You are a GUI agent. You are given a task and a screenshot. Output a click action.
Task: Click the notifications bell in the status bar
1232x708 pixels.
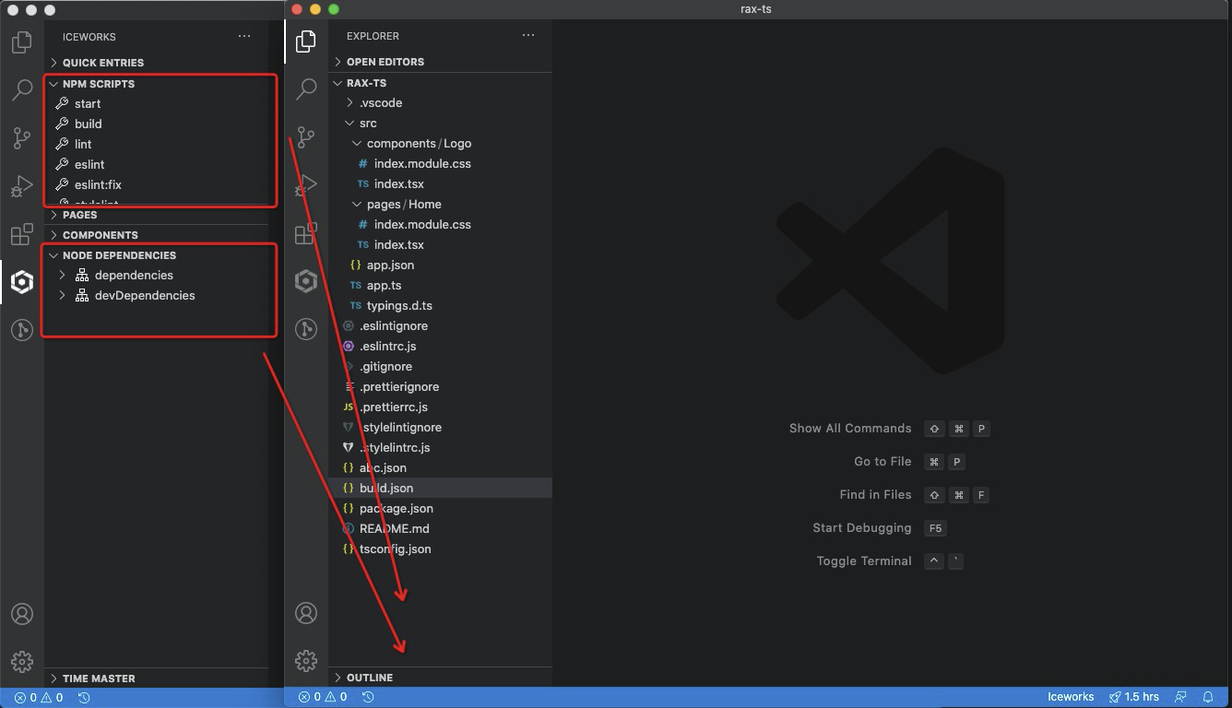click(x=1208, y=697)
